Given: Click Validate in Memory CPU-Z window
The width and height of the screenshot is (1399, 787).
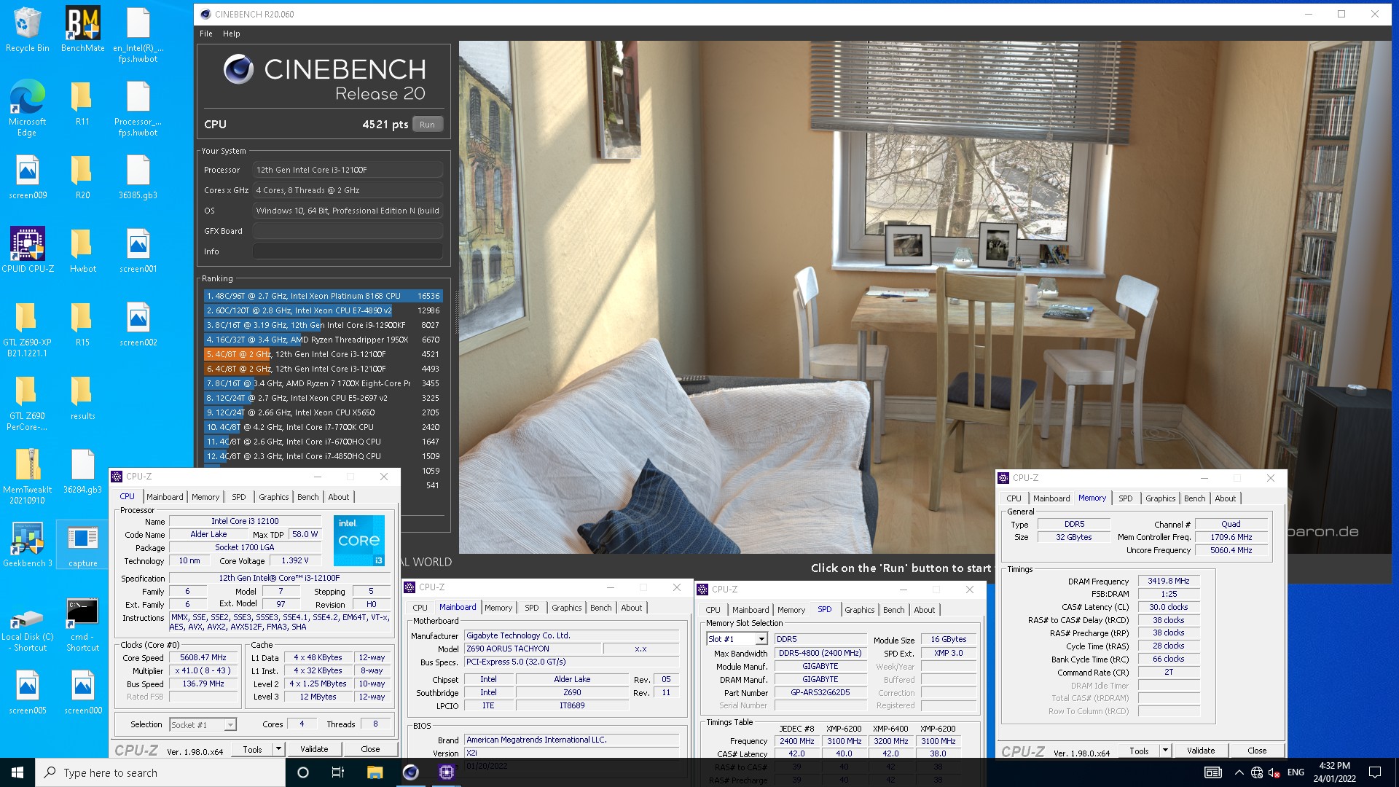Looking at the screenshot, I should 1201,751.
